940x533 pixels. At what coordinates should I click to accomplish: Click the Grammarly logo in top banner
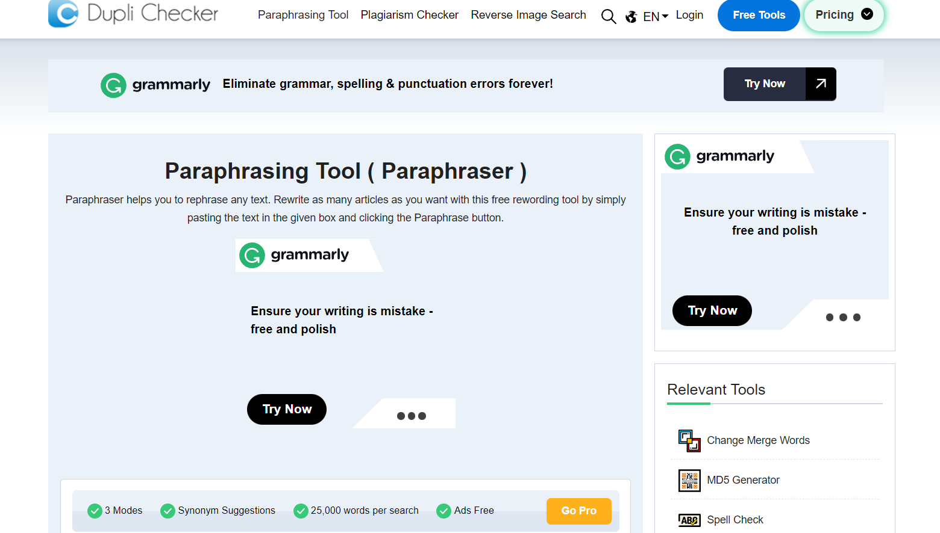pyautogui.click(x=155, y=85)
